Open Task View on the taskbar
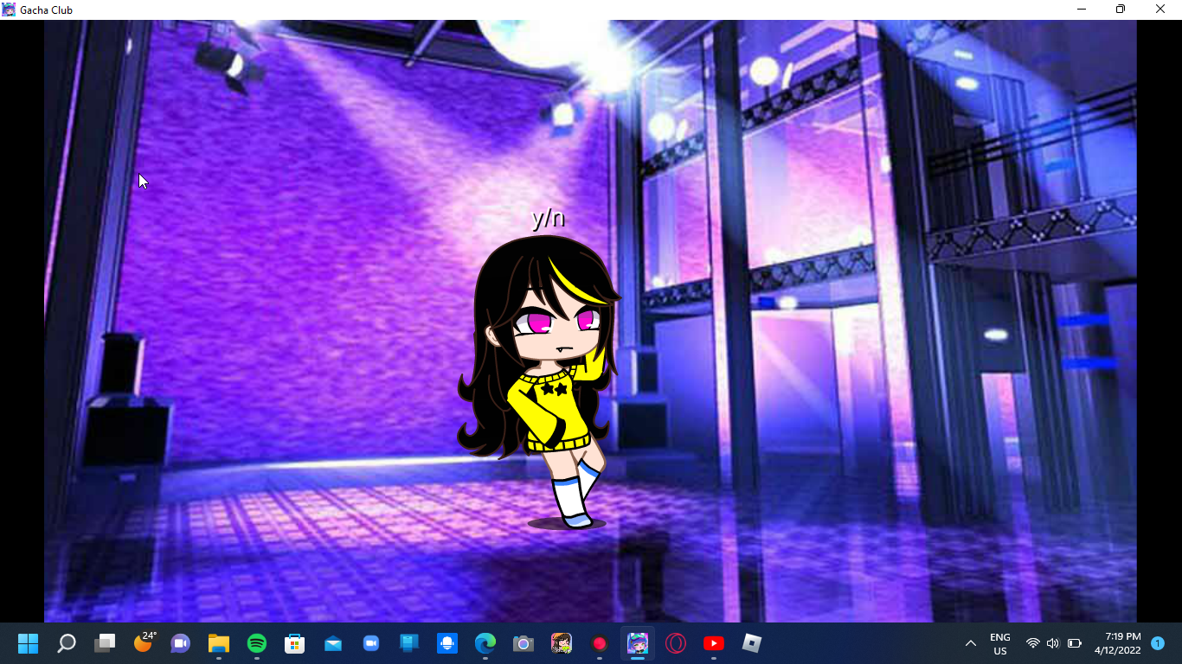This screenshot has height=664, width=1182. point(105,643)
